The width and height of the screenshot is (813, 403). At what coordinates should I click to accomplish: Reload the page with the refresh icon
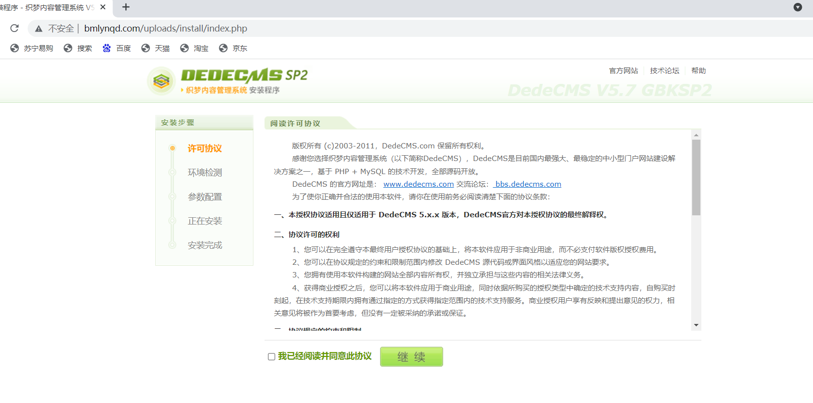(x=15, y=28)
